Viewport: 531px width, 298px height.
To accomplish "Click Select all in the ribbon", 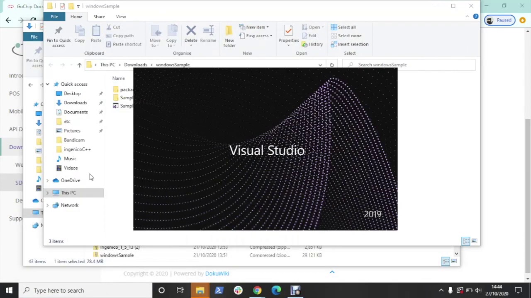I will tap(343, 27).
